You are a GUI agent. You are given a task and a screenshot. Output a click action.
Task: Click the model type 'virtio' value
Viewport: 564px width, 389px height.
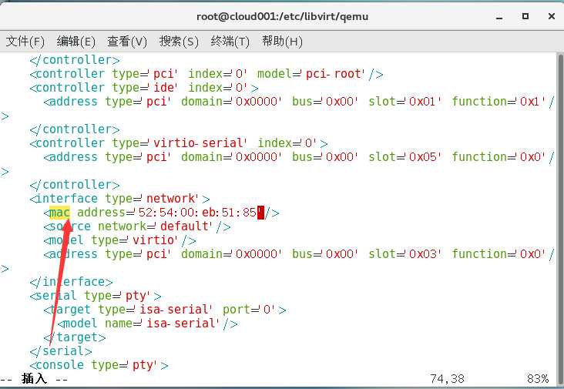[153, 240]
